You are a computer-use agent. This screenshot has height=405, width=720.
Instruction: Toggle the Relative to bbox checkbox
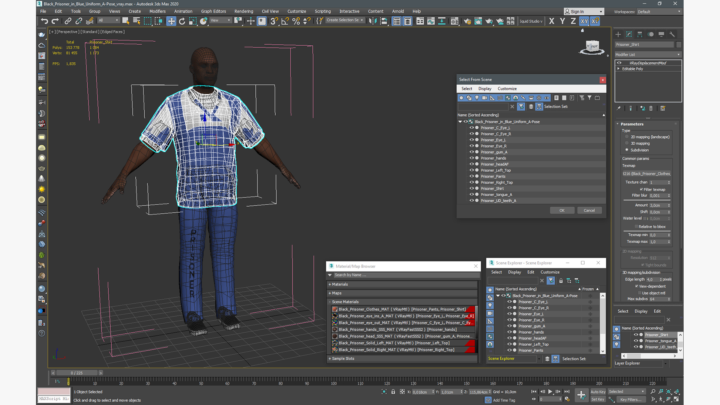click(x=636, y=226)
